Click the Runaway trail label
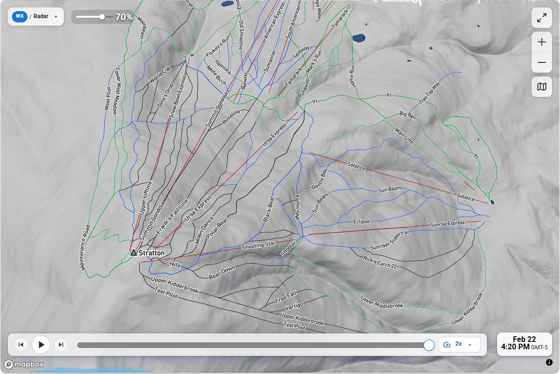 pos(304,88)
